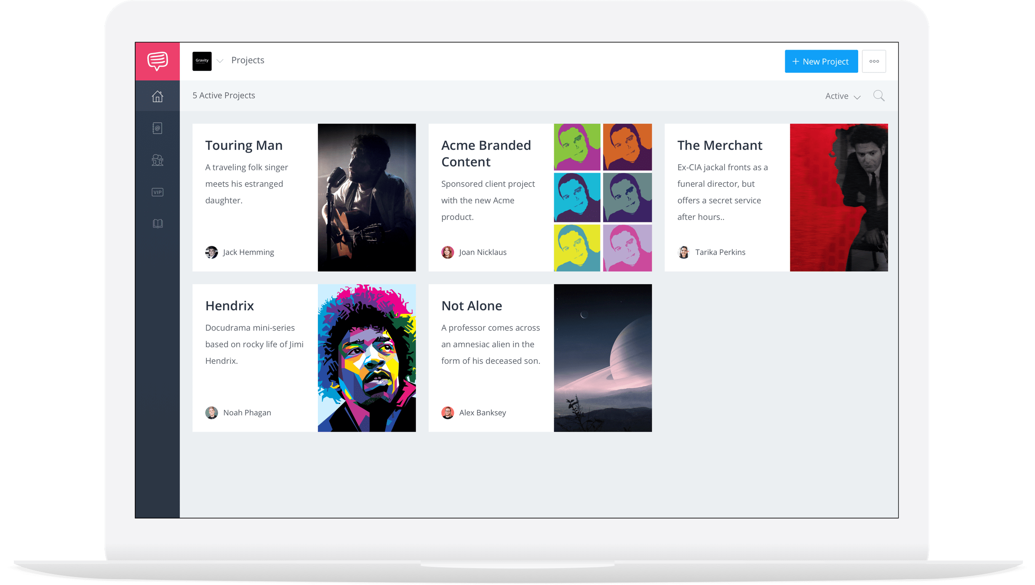1035x585 pixels.
Task: Click the '+ New Project' button
Action: tap(821, 61)
